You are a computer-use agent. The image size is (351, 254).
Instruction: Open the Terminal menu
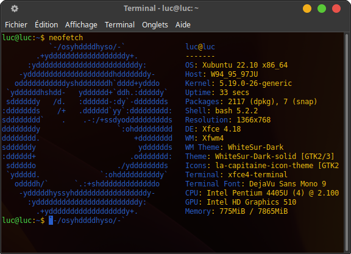click(120, 24)
